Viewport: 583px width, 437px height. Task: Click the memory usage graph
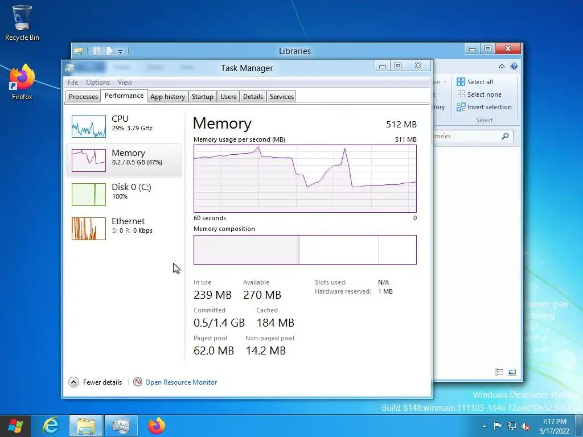click(305, 179)
